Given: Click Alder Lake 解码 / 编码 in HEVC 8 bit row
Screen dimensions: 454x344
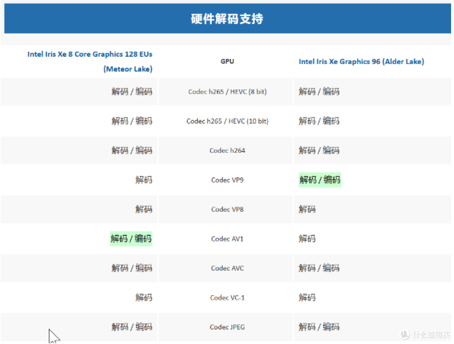Looking at the screenshot, I should pos(319,92).
